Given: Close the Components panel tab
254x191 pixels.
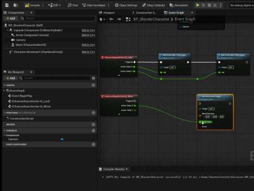Looking at the screenshot, I should click(31, 13).
